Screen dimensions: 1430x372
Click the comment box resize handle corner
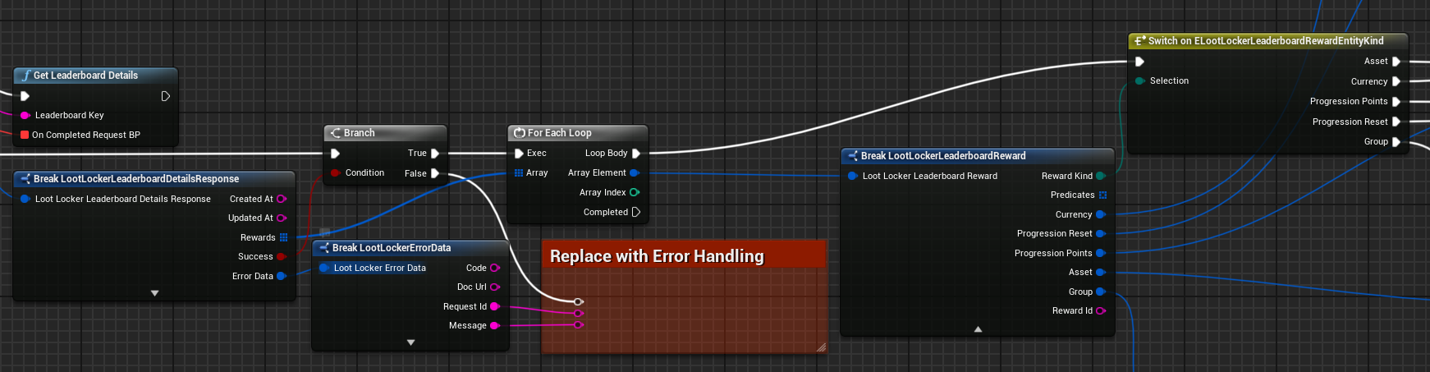tap(821, 347)
